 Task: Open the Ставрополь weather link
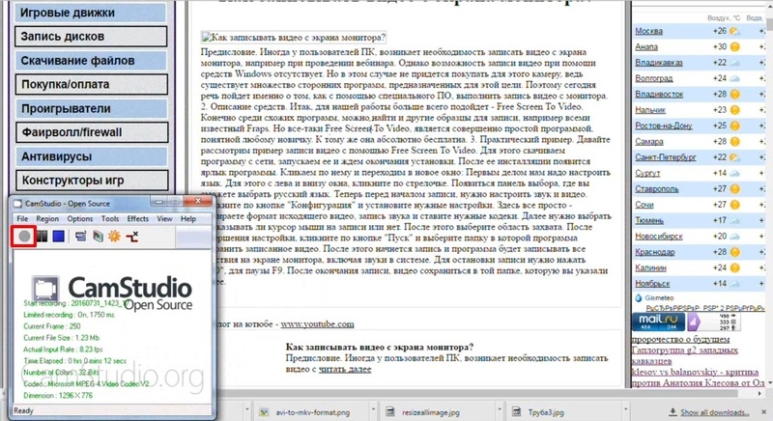click(656, 188)
